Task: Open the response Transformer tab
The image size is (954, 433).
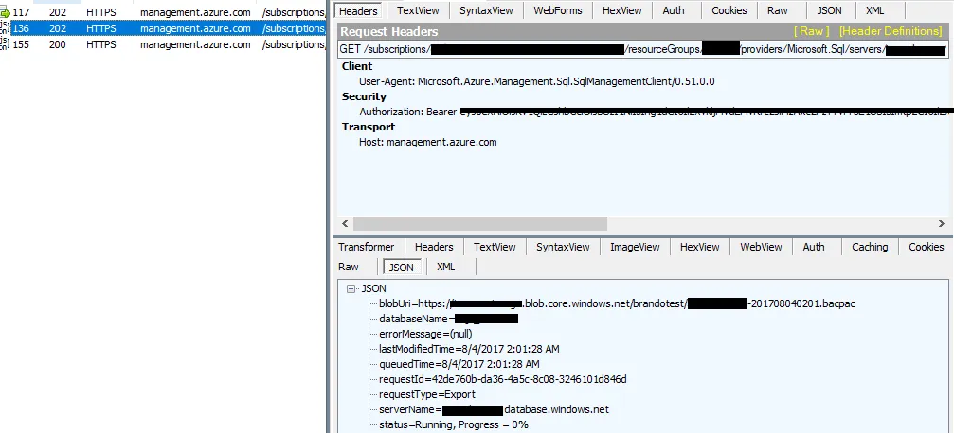Action: point(367,247)
